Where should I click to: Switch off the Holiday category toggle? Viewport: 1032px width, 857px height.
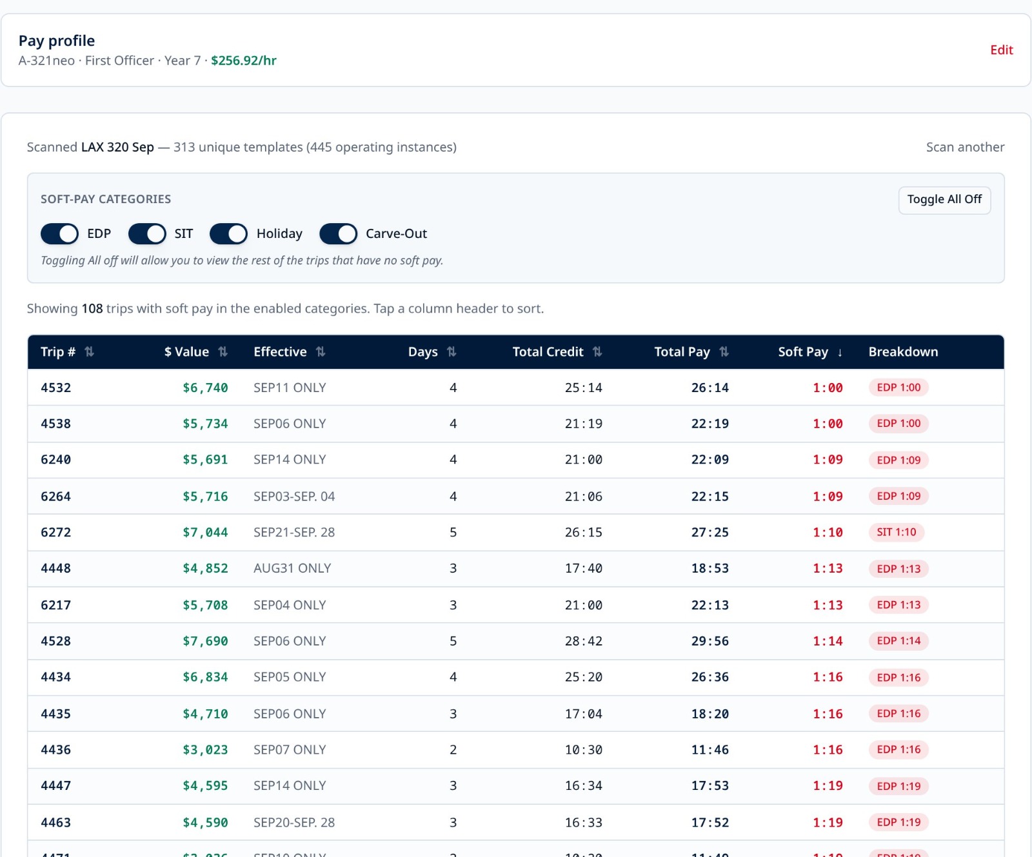click(x=228, y=233)
